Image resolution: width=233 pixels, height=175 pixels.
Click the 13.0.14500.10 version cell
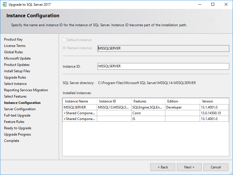tap(214, 113)
